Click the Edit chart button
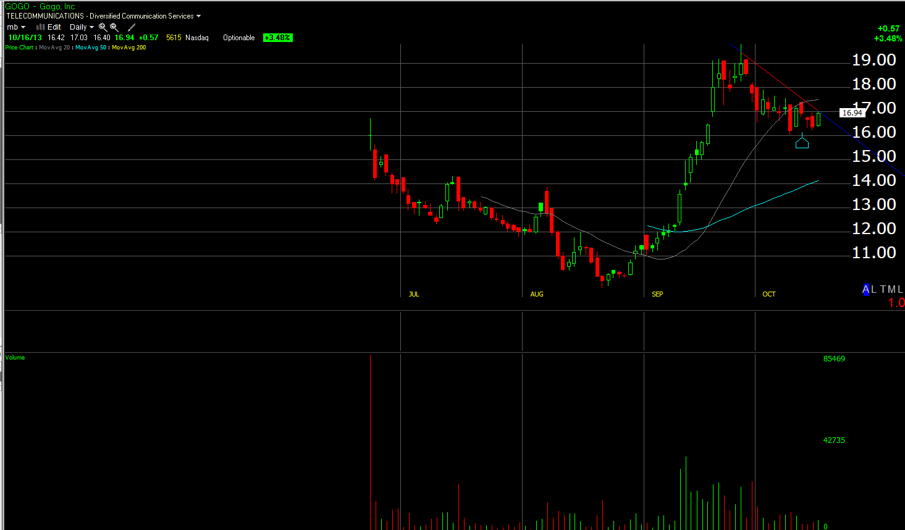The height and width of the screenshot is (530, 905). tap(54, 27)
